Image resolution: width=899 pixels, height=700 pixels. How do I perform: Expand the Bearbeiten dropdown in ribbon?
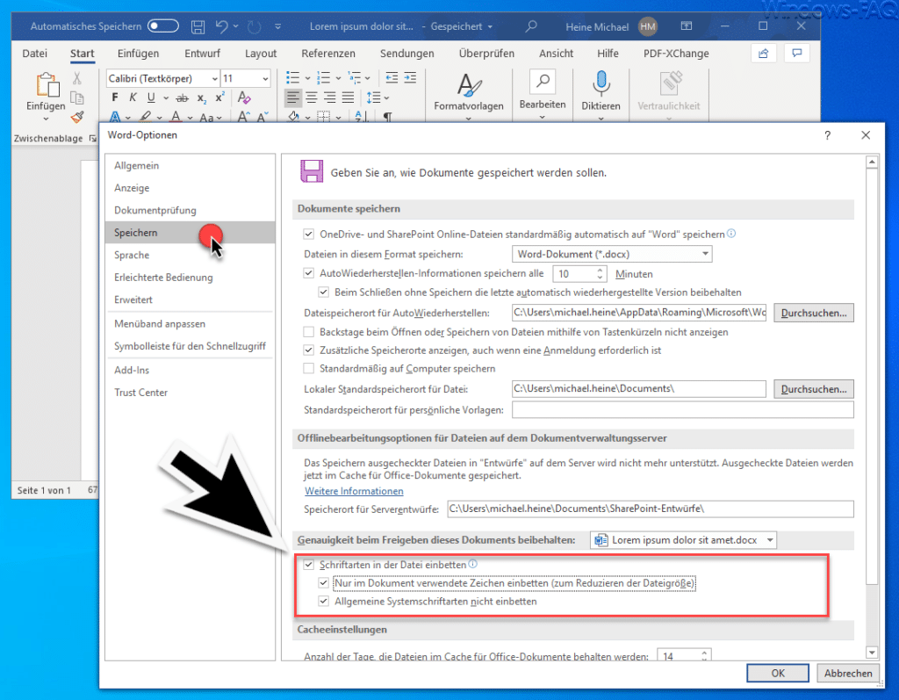coord(543,118)
